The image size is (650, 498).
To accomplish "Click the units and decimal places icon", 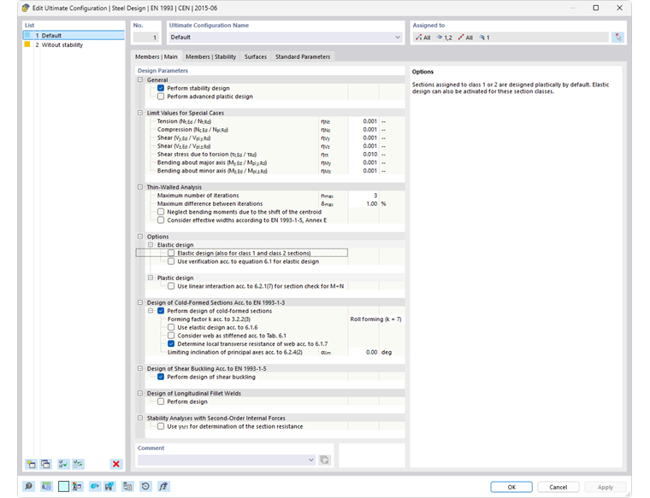I will (x=46, y=486).
